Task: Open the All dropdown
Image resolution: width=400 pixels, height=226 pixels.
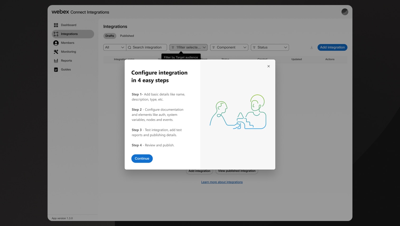Action: click(114, 47)
